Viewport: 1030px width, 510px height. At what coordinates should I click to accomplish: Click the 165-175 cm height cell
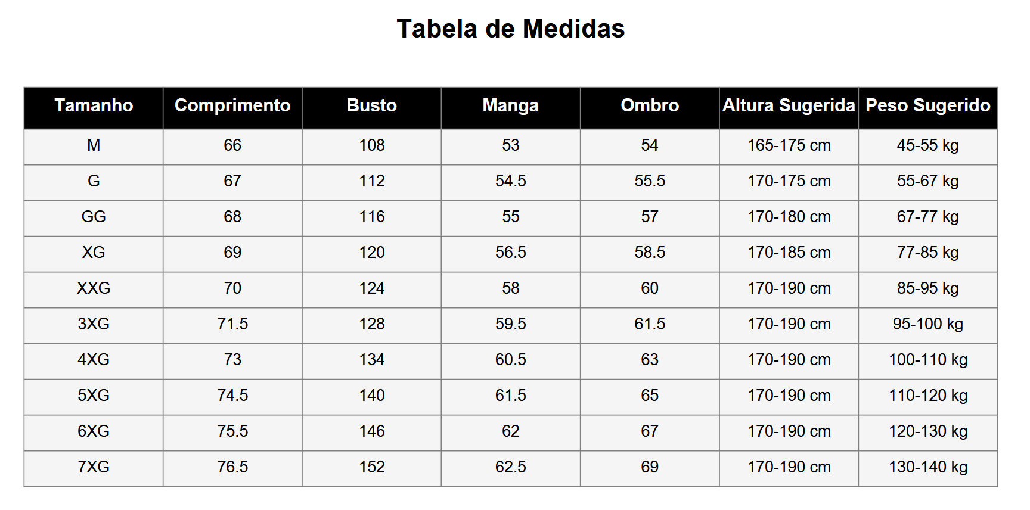point(789,145)
